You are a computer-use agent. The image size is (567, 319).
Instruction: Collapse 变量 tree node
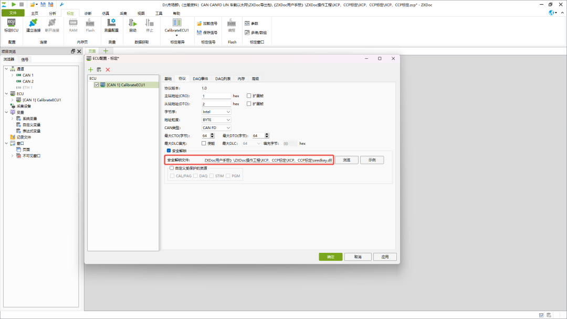coord(6,112)
